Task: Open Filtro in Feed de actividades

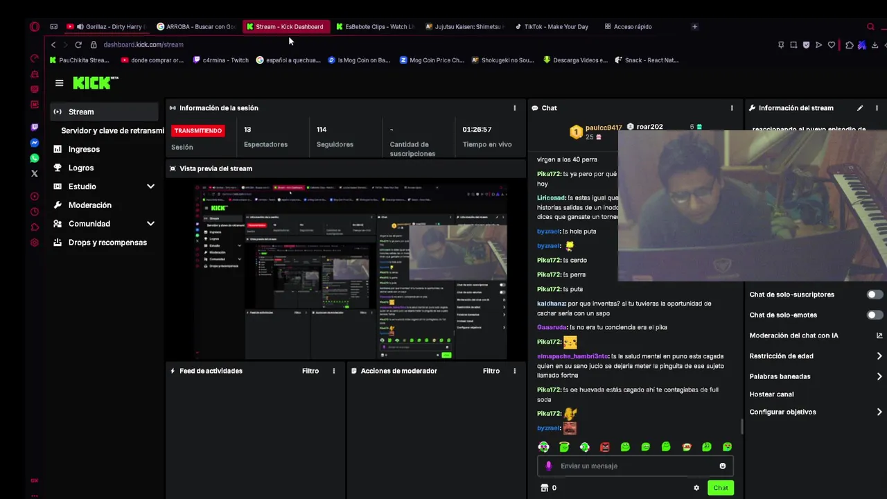Action: pyautogui.click(x=310, y=371)
